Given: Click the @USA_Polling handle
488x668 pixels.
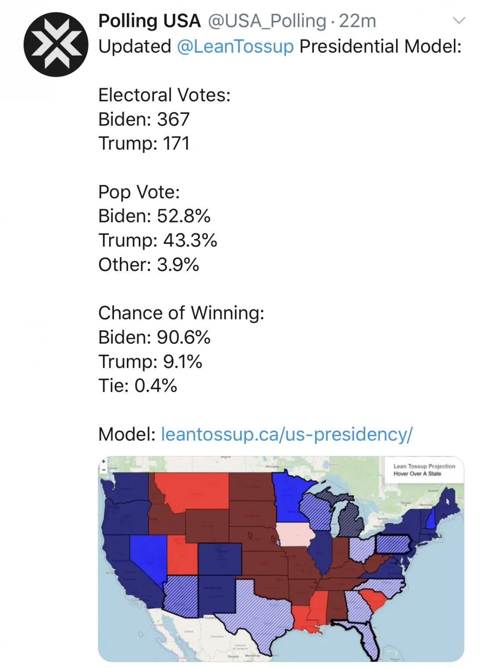Looking at the screenshot, I should pyautogui.click(x=267, y=21).
